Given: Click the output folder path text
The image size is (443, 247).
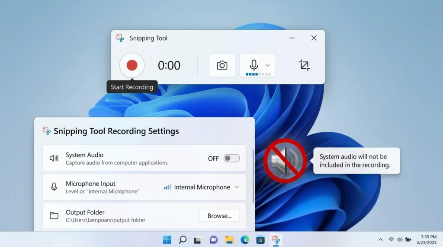Looking at the screenshot, I should coord(106,220).
